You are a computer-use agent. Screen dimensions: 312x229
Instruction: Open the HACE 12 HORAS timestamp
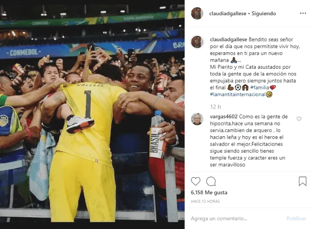(205, 201)
